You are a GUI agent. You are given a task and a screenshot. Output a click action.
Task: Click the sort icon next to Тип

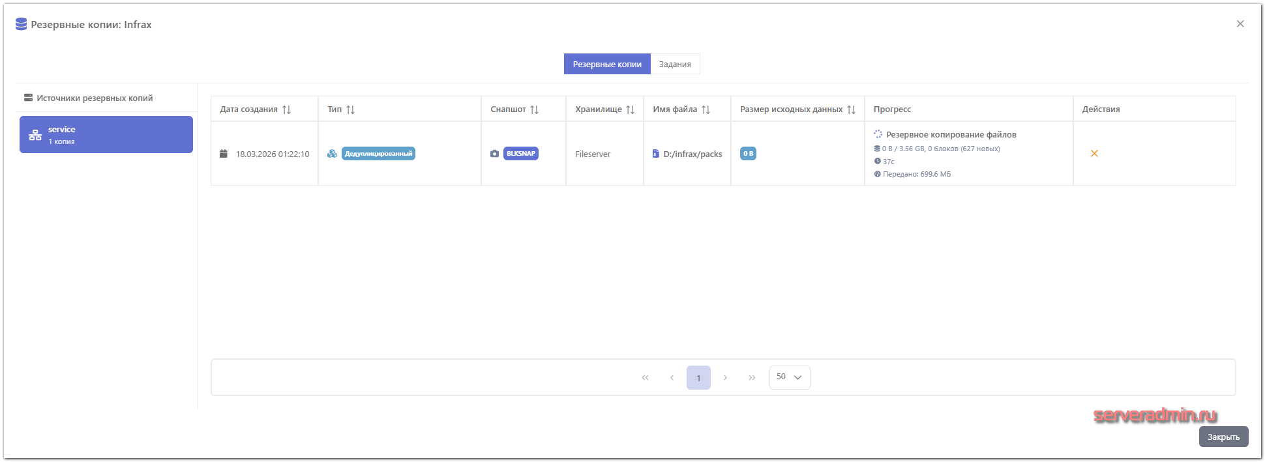point(350,109)
